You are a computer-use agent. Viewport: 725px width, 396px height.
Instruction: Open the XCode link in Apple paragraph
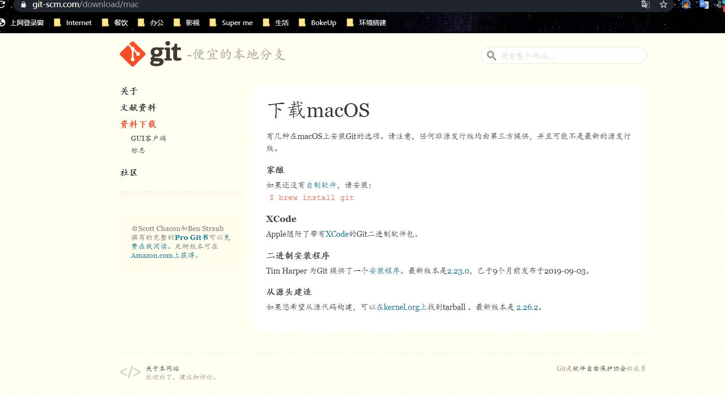click(x=337, y=234)
